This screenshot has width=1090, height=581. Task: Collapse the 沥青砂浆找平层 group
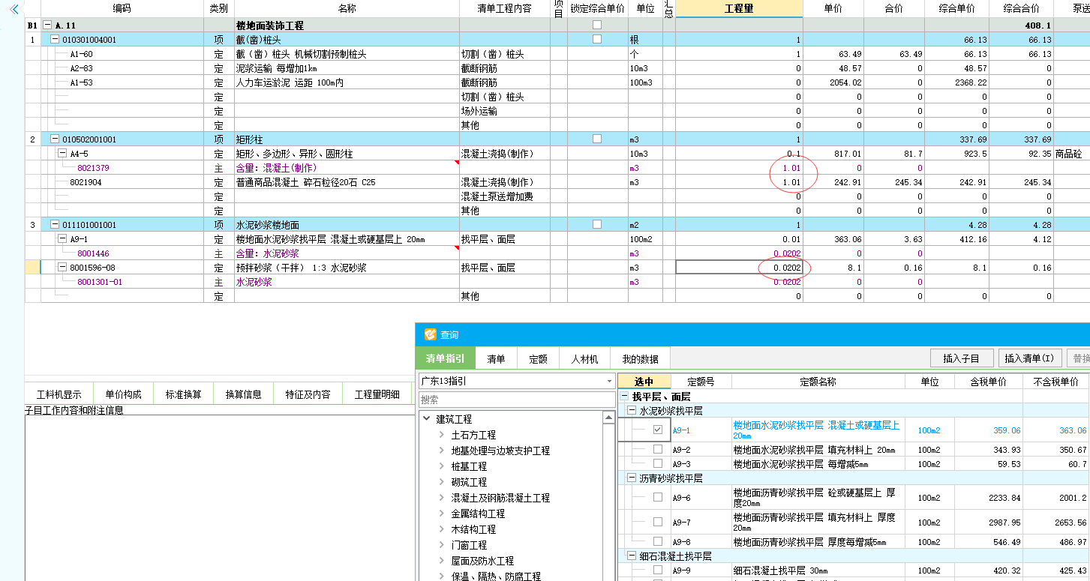point(632,478)
